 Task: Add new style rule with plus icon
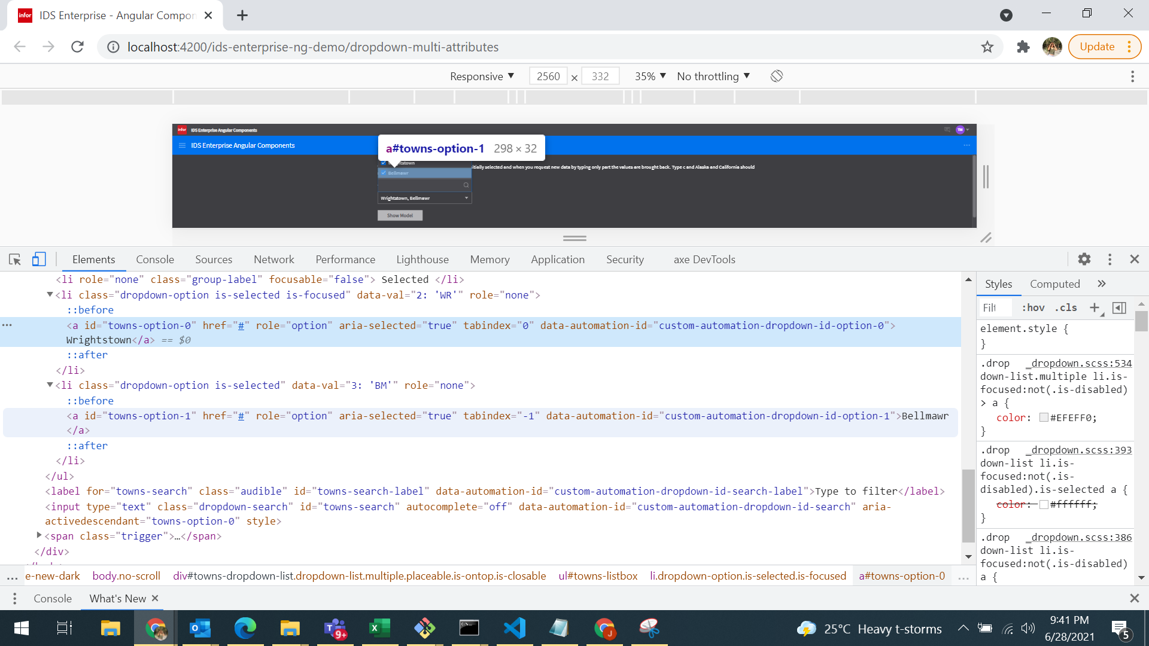(1095, 307)
